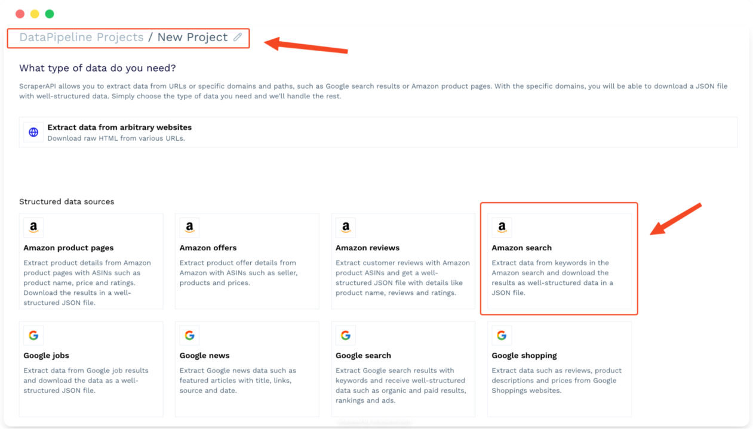Click the Google search description text
This screenshot has height=429, width=753.
click(401, 386)
